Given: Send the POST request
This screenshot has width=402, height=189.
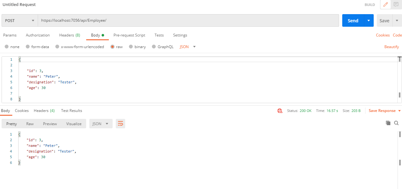Looking at the screenshot, I should pyautogui.click(x=353, y=20).
